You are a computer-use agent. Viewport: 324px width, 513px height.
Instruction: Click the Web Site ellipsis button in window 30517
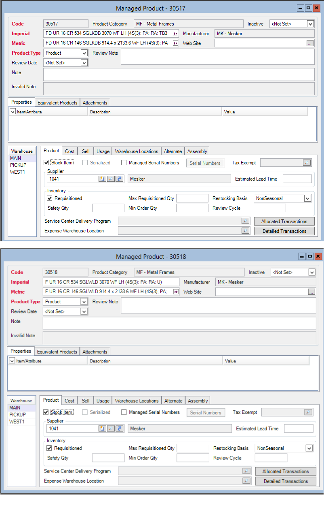pyautogui.click(x=310, y=43)
